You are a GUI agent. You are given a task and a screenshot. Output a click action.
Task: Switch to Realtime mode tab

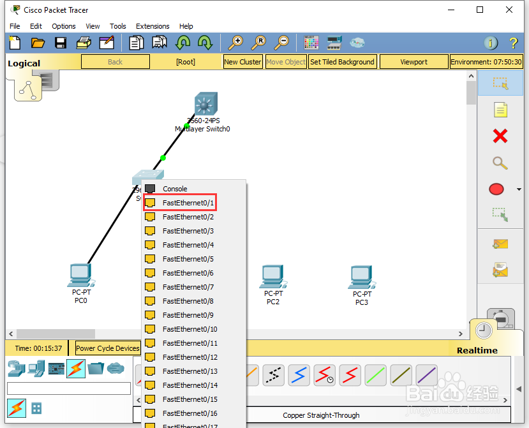click(477, 350)
